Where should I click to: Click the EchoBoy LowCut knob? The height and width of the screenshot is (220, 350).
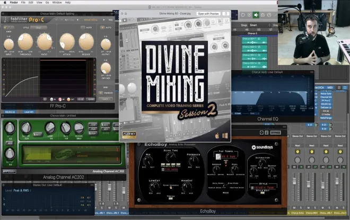point(154,187)
